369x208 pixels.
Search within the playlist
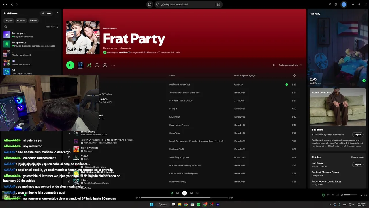(x=274, y=65)
